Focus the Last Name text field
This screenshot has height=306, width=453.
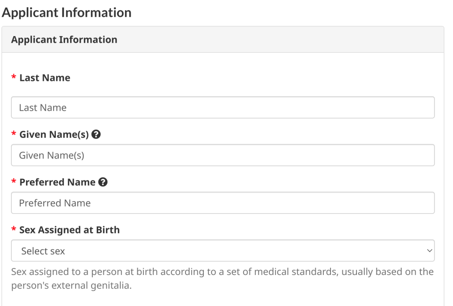222,108
